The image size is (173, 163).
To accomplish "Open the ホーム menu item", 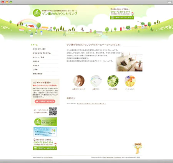I will 35,45.
